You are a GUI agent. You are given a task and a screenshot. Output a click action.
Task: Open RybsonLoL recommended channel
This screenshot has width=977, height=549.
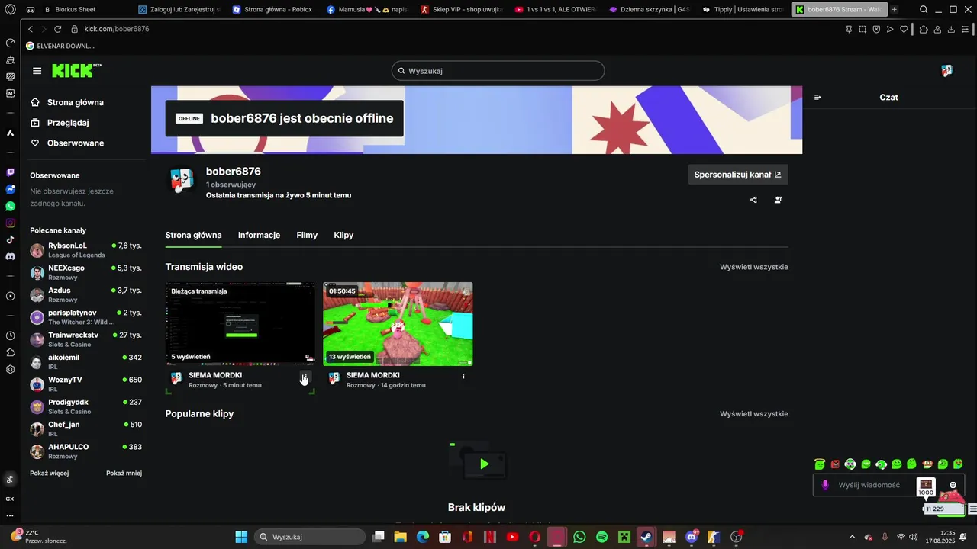pos(85,250)
